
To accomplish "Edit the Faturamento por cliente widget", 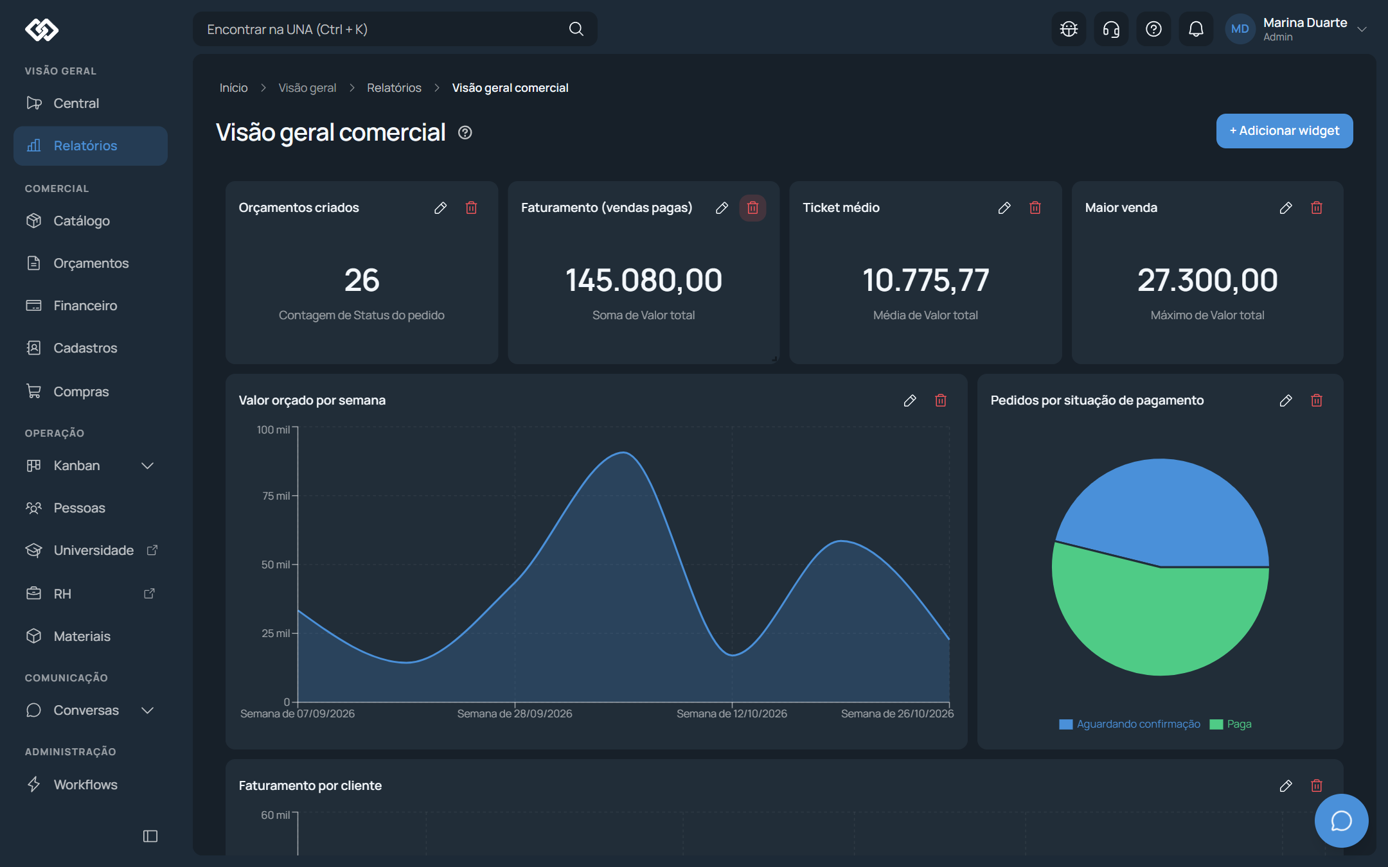I will [1286, 786].
